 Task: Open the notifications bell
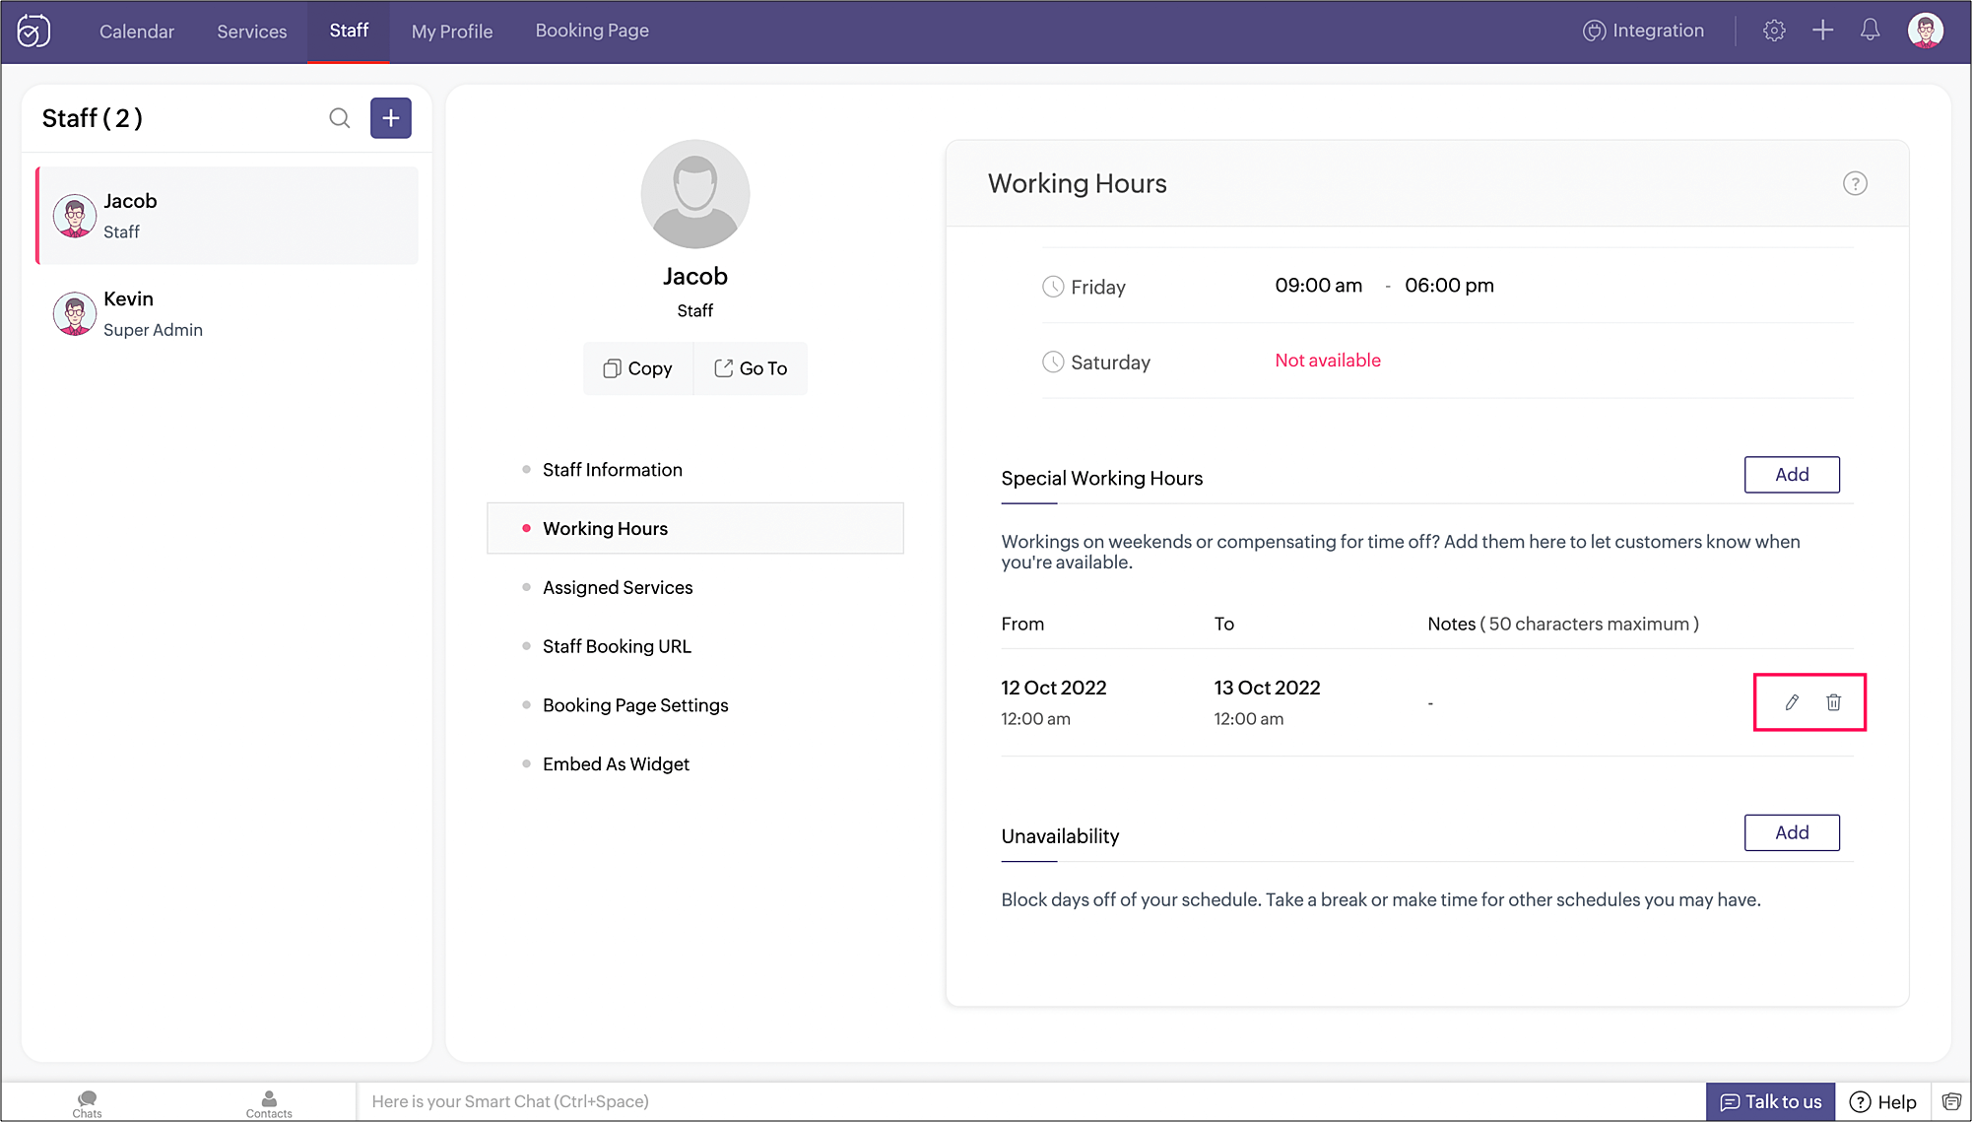tap(1870, 31)
